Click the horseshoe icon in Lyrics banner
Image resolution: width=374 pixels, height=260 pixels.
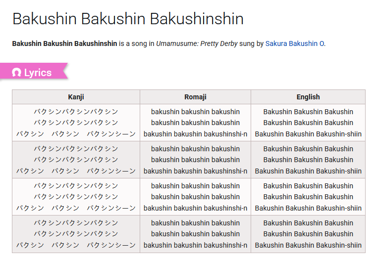pos(16,72)
